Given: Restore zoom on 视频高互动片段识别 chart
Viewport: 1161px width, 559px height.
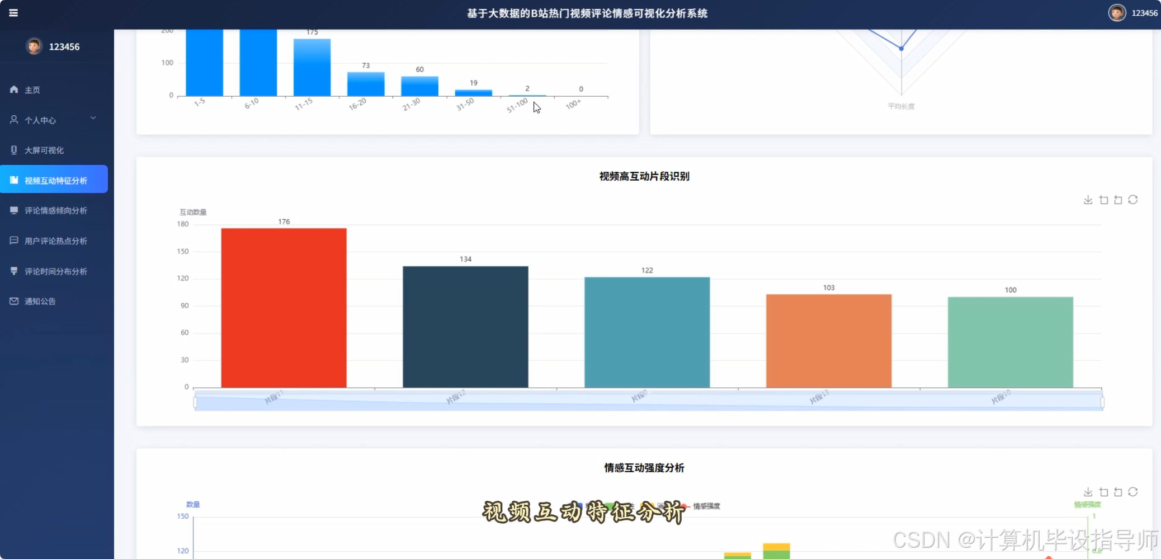Looking at the screenshot, I should tap(1118, 200).
